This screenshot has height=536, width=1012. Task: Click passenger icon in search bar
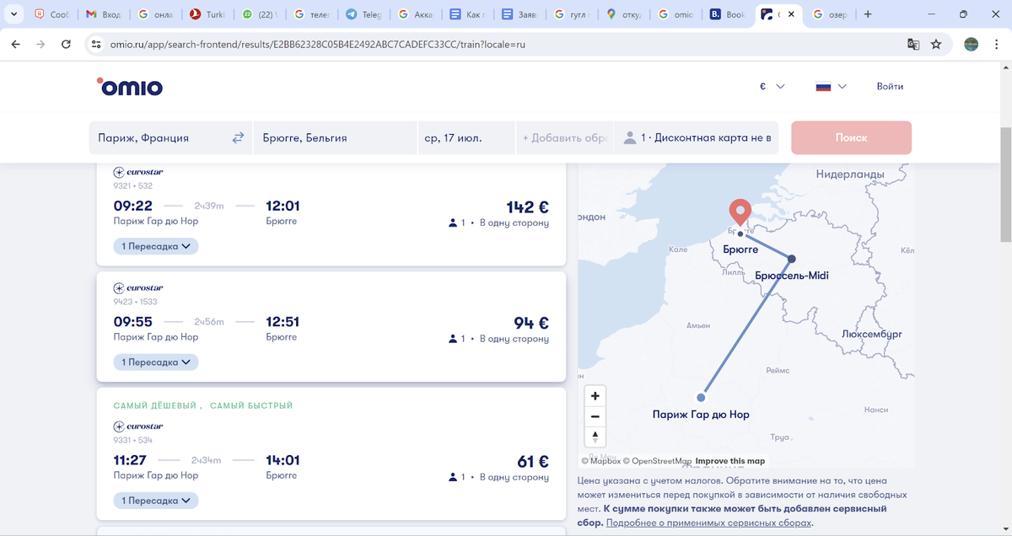pos(629,138)
